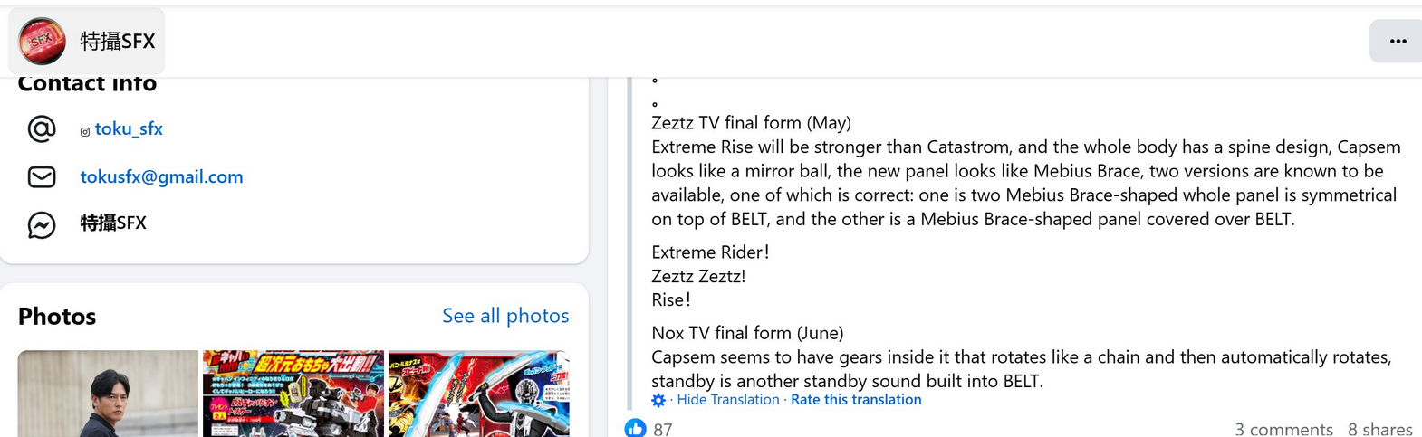Expand the 3 comments on the post
The image size is (1422, 437).
1283,429
